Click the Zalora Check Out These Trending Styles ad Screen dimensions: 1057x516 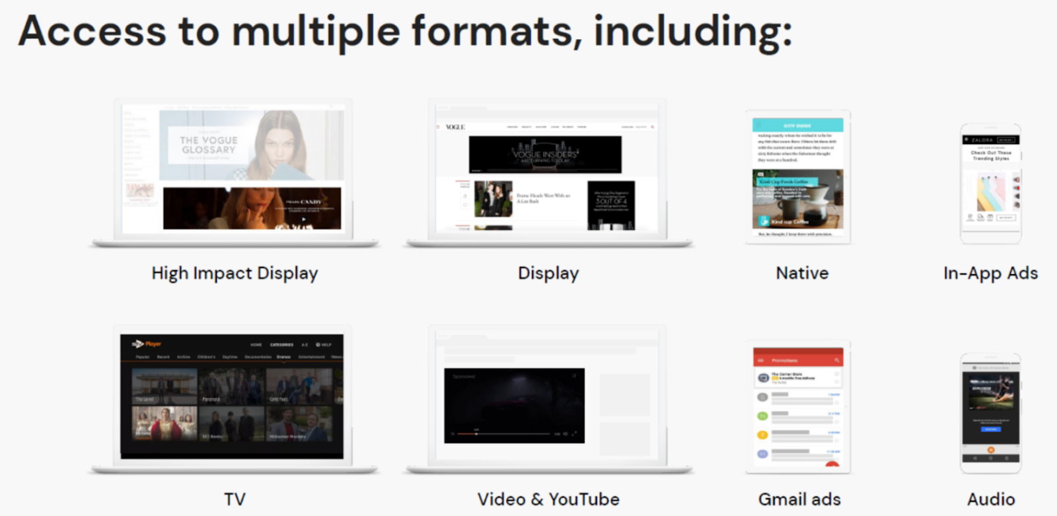click(x=990, y=155)
